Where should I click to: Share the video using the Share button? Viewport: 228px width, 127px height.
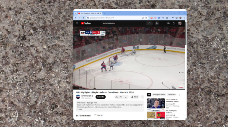pyautogui.click(x=135, y=97)
